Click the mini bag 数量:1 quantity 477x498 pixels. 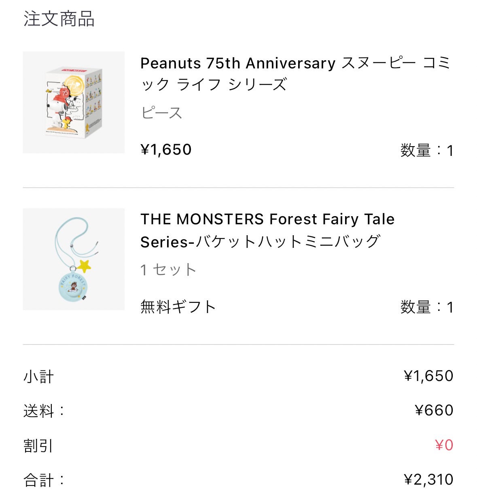click(427, 307)
